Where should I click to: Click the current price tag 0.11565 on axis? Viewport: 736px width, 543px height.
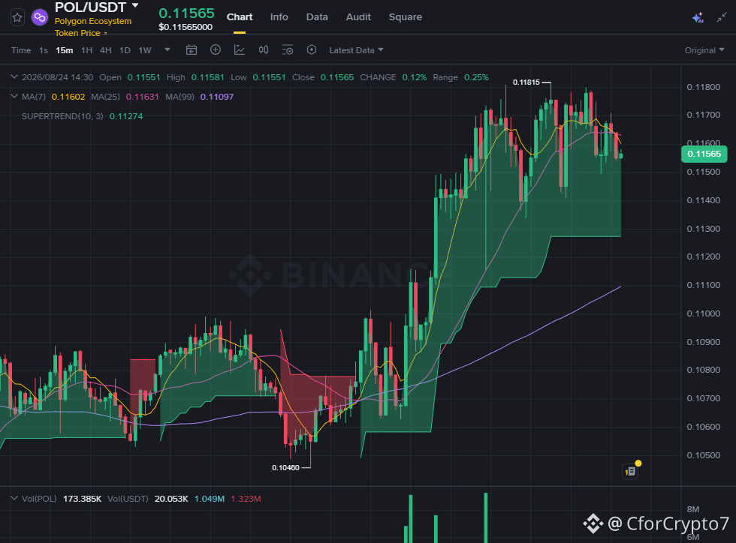coord(704,154)
